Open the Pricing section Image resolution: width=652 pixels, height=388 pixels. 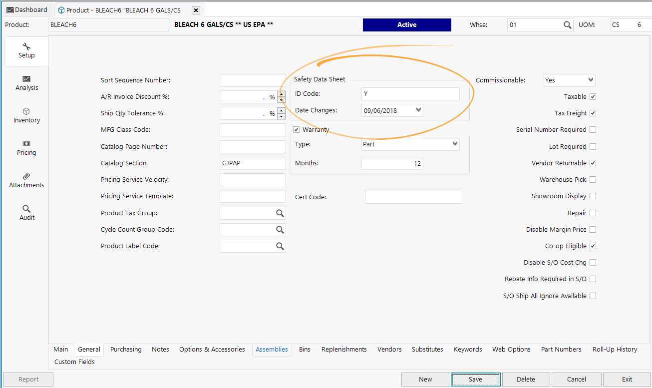point(26,148)
